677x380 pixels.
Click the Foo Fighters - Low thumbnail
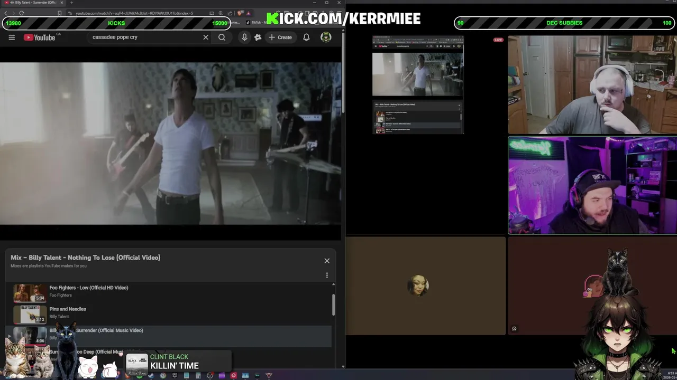(x=30, y=293)
